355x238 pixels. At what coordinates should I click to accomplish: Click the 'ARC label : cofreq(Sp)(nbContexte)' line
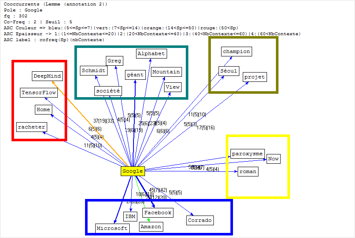tap(54, 40)
